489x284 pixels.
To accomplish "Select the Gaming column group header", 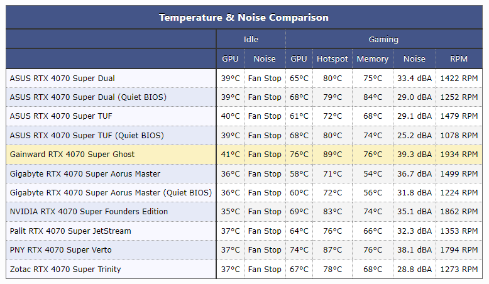I will coord(383,39).
